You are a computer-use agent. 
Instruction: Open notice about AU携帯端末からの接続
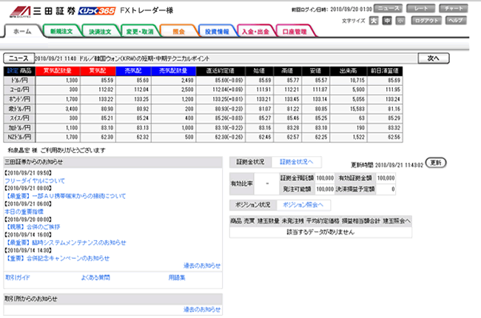point(65,196)
